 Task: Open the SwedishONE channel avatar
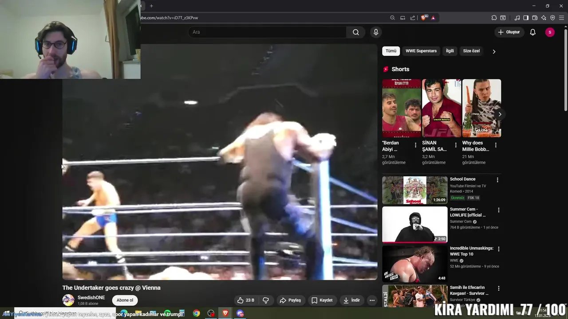pyautogui.click(x=68, y=300)
